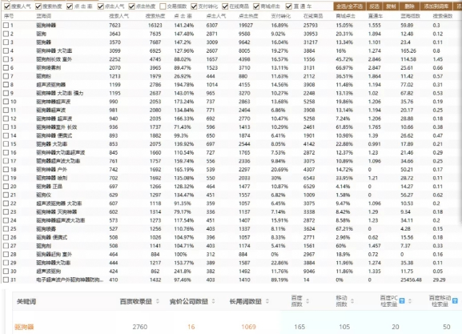
Task: Click the 反选 button
Action: 374,6
